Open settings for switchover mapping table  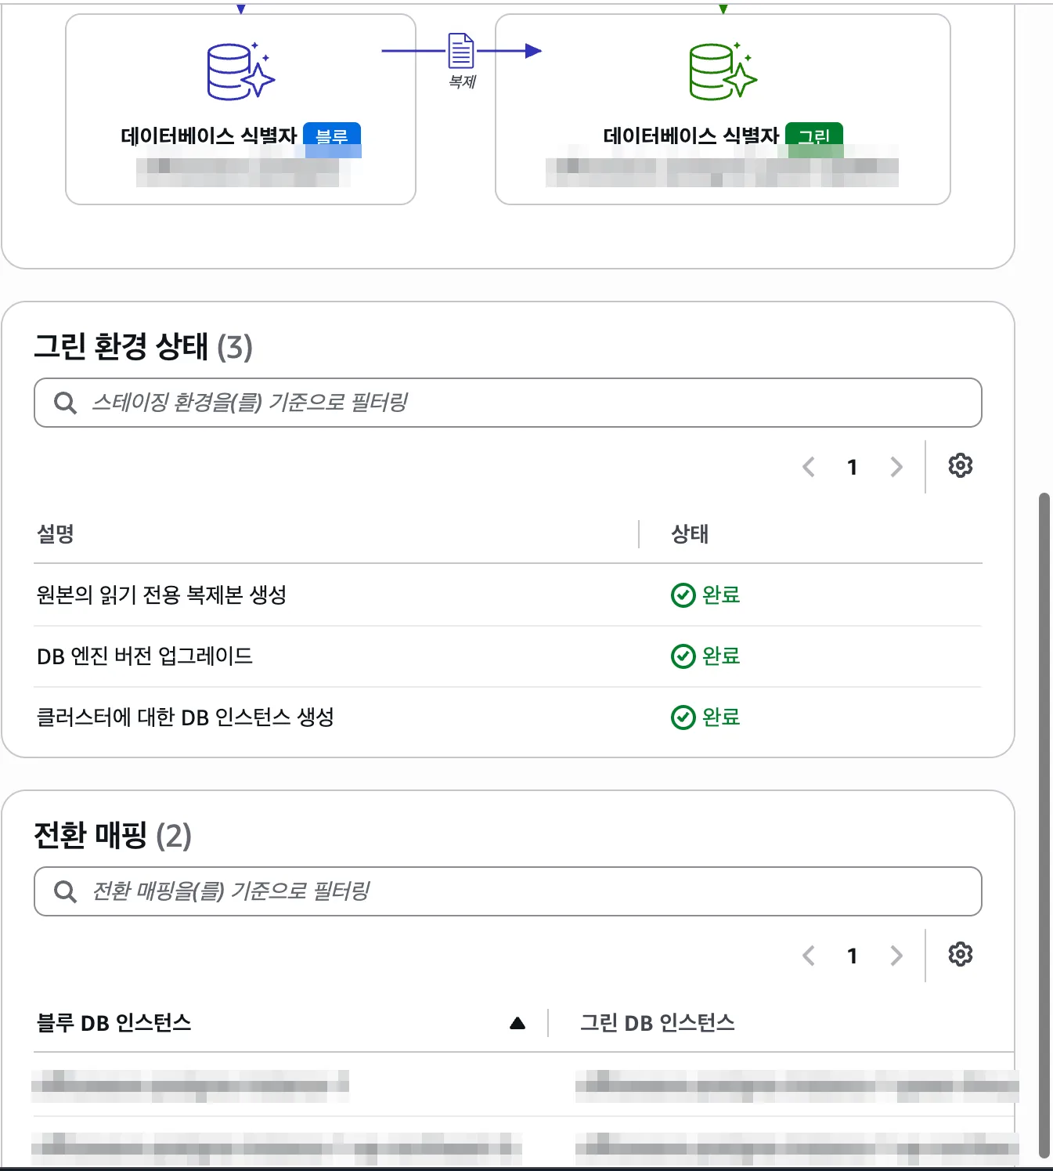[x=961, y=955]
